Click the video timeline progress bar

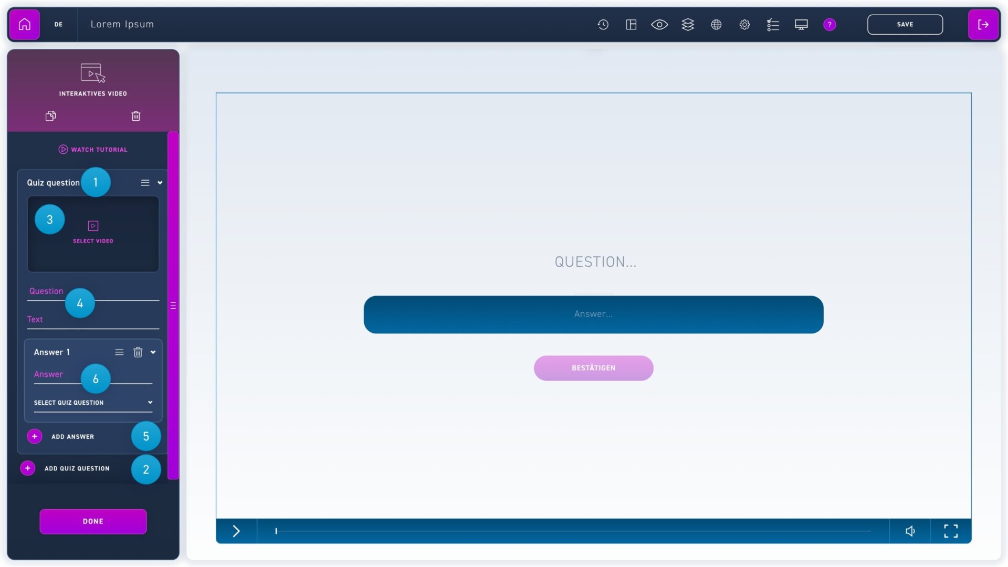point(572,531)
